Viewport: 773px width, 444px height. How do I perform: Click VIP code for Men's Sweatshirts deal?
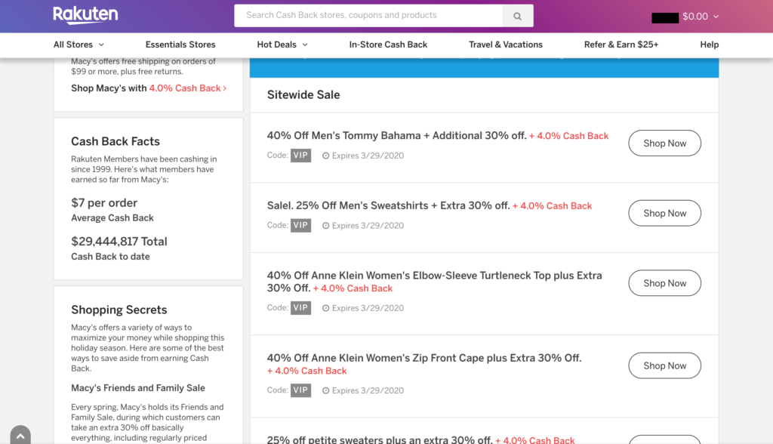tap(300, 226)
